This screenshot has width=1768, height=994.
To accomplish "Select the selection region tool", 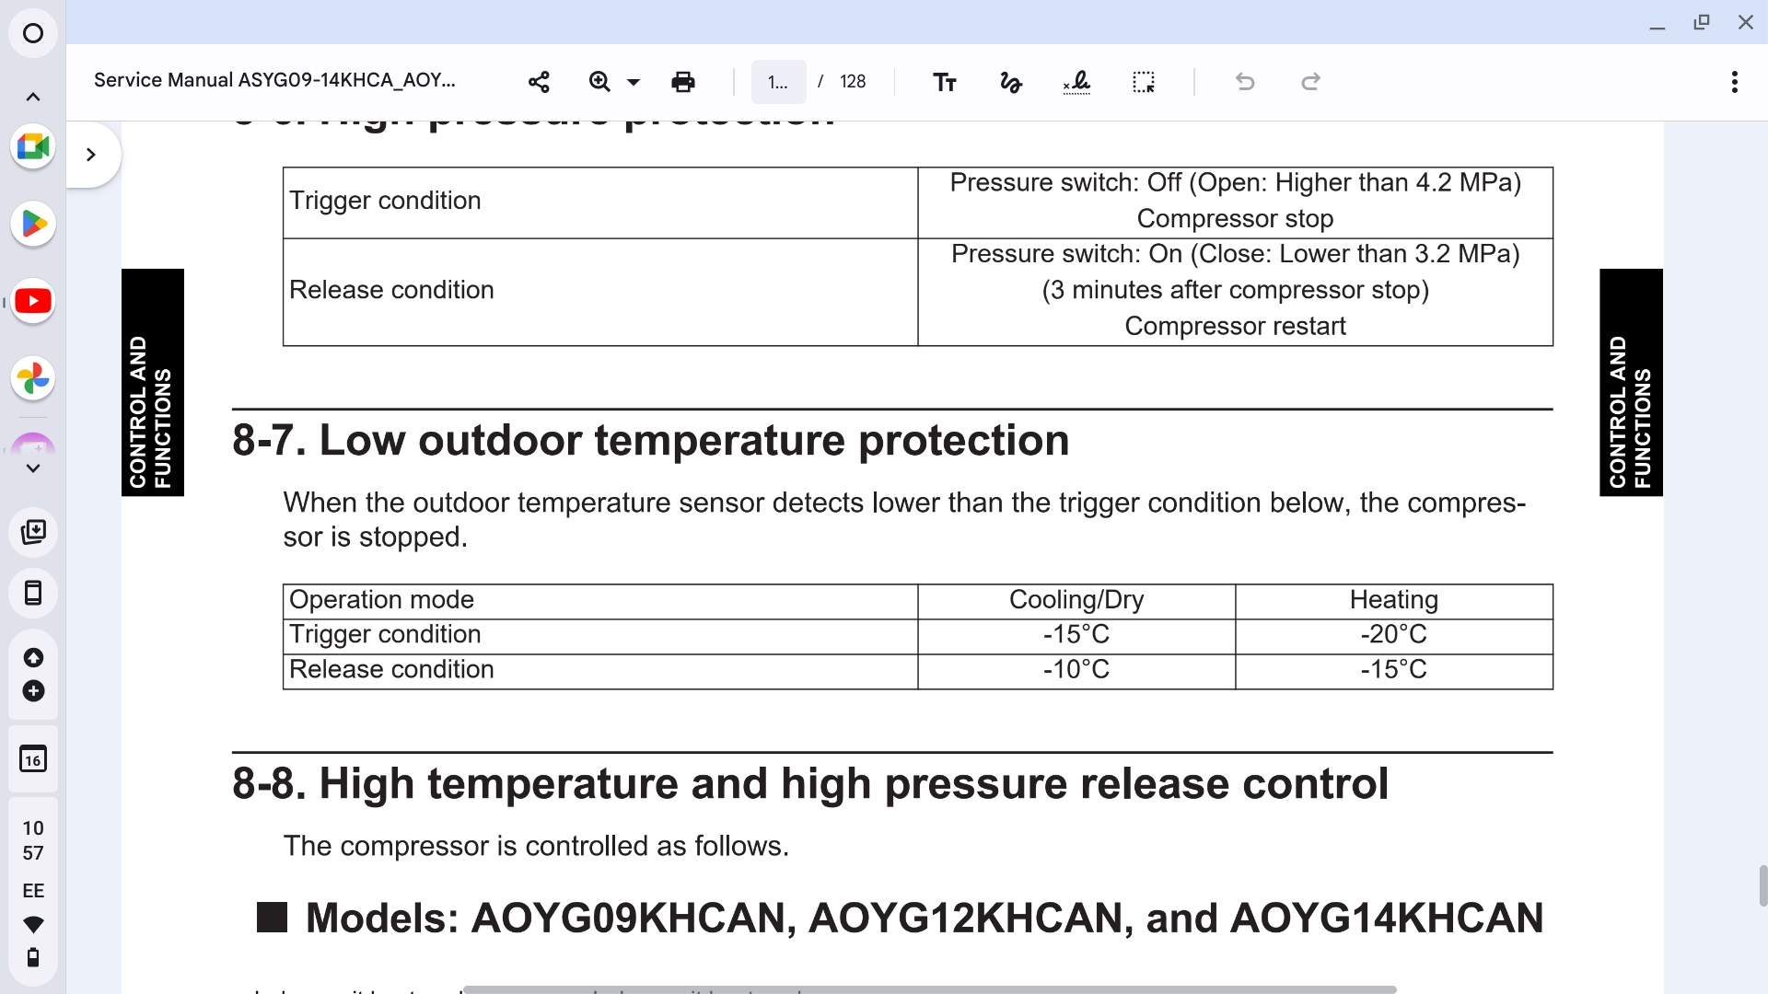I will tap(1143, 82).
